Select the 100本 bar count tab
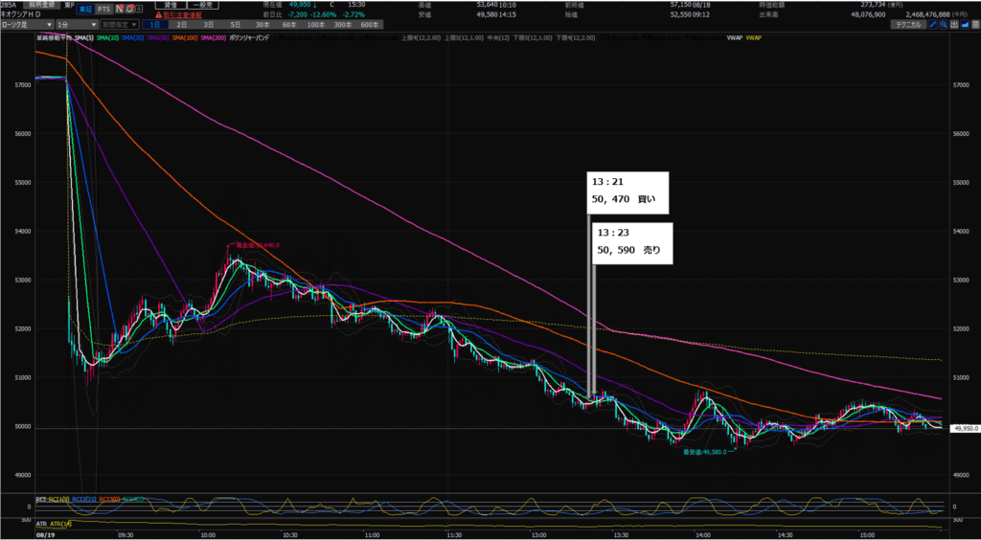The width and height of the screenshot is (981, 540). point(316,24)
